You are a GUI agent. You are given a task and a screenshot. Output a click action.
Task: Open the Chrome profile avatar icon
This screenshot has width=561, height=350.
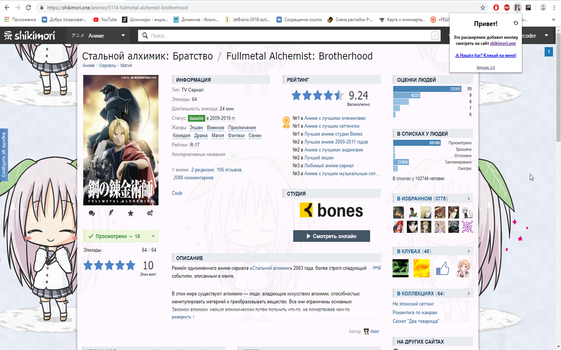pos(543,7)
